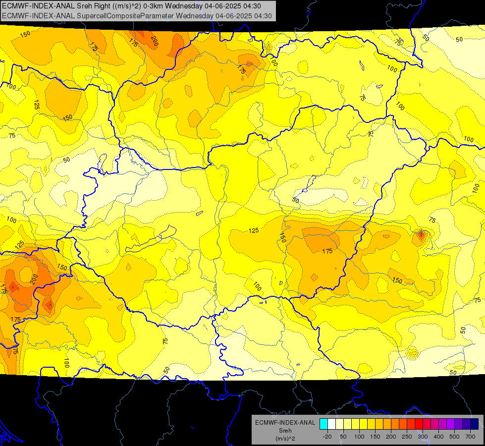
Task: Click the legend label 'ECMWF-INDEX-ANAL'
Action: point(285,423)
